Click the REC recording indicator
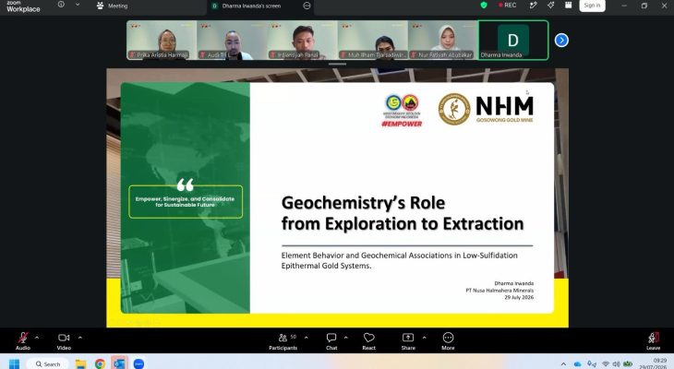 pos(507,6)
